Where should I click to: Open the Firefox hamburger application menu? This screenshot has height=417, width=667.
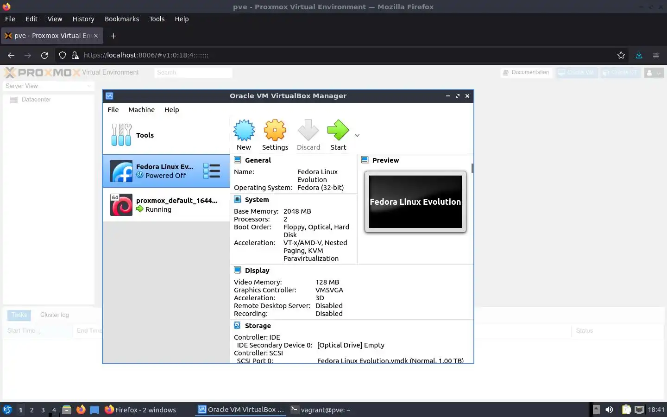(x=656, y=55)
